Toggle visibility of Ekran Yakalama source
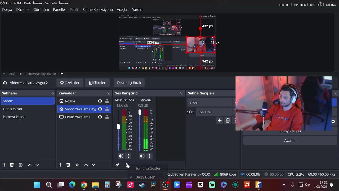The height and width of the screenshot is (191, 339). coord(100,117)
